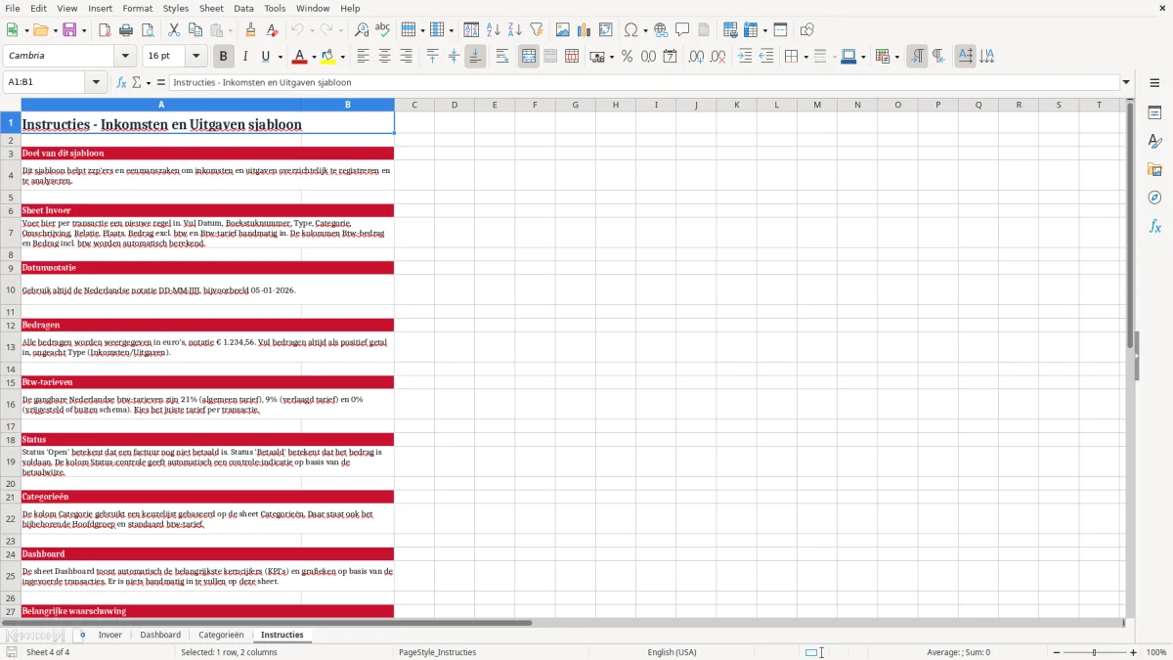
Task: Open the Styles menu
Action: [176, 8]
